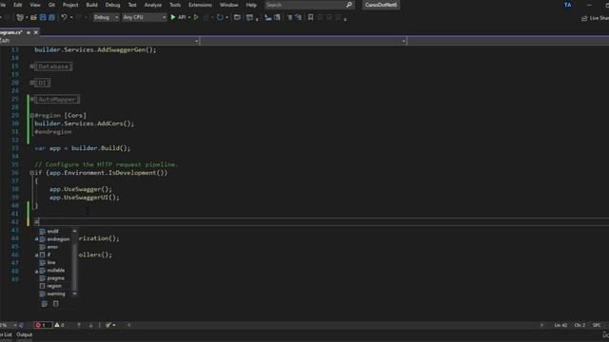Navigate to next issue down arrow

[91, 325]
